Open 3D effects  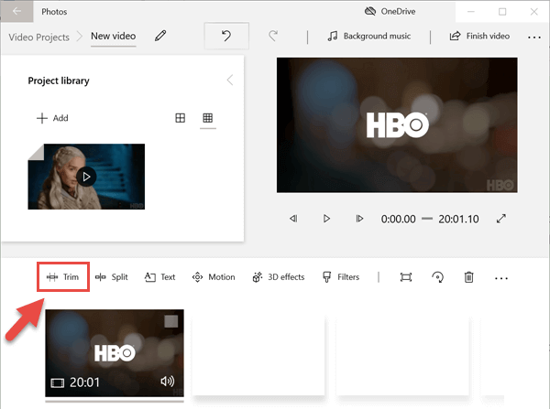(x=278, y=277)
